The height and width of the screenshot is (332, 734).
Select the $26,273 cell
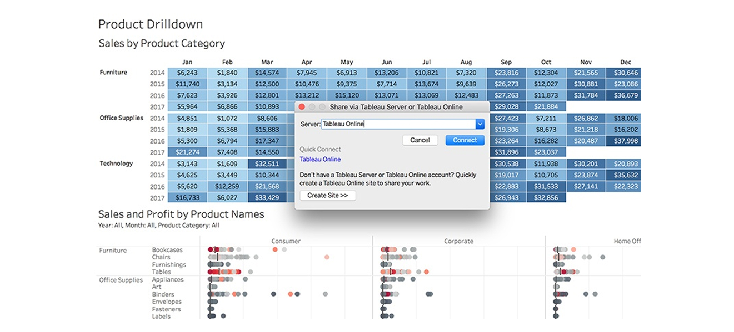[x=506, y=84]
